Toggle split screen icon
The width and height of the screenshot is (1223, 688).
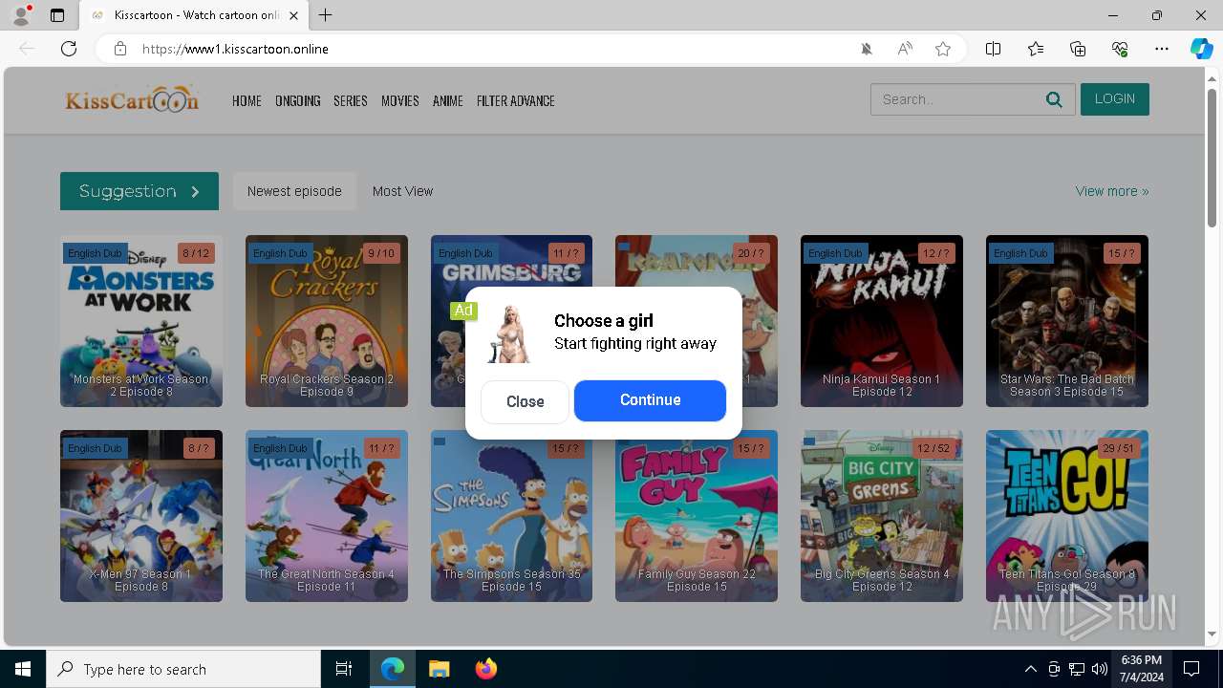tap(994, 49)
